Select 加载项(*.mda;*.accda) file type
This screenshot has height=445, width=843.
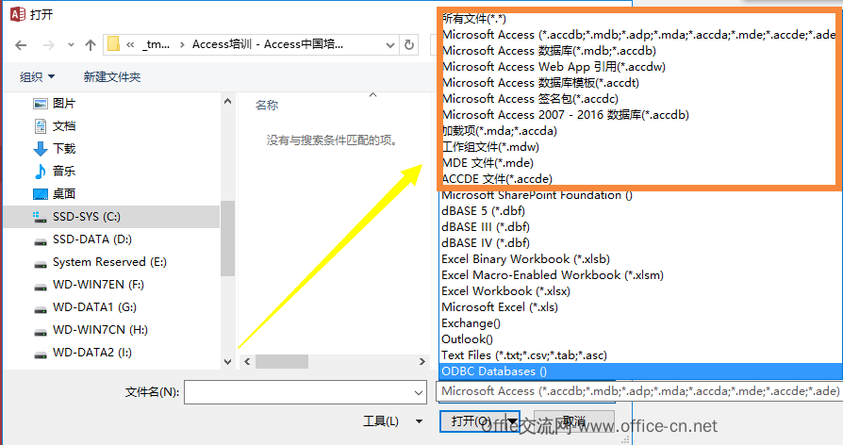(641, 131)
